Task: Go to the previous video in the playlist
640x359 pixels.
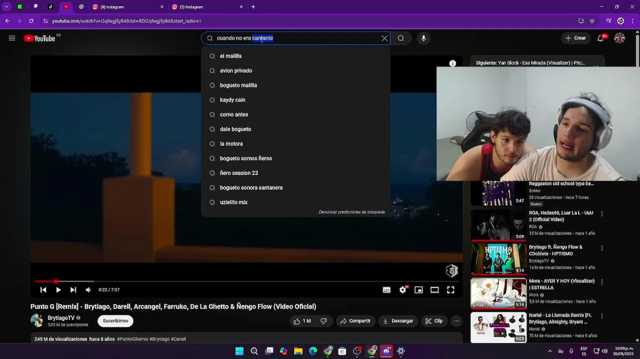Action: [x=43, y=290]
